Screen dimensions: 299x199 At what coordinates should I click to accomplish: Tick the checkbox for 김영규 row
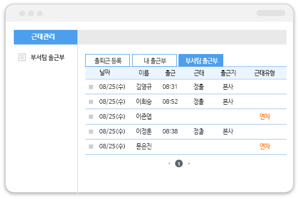(91, 87)
